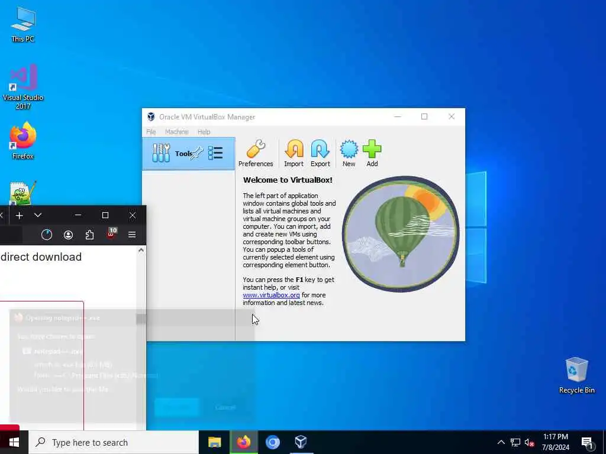Open the blue circle browser taskbar icon
The image size is (606, 454).
(272, 442)
